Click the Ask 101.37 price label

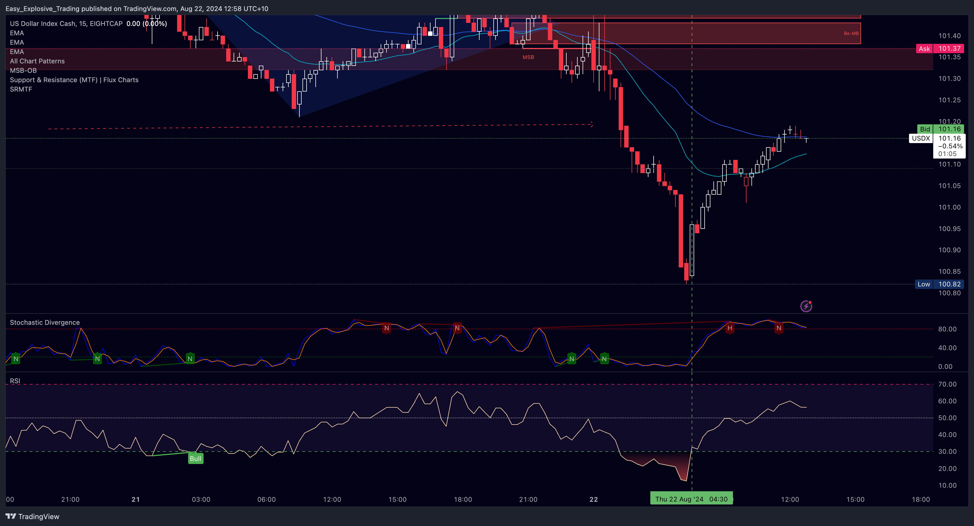[940, 49]
